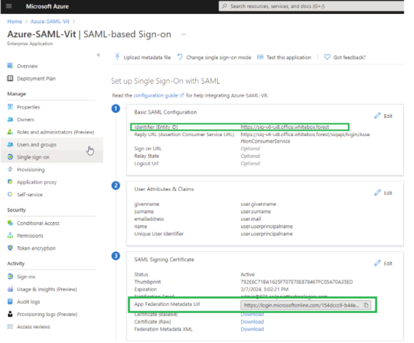The height and width of the screenshot is (343, 414).
Task: Click the search resources box
Action: point(311,6)
